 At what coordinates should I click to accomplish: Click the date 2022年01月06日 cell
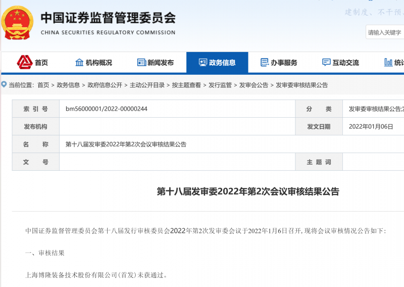tap(371, 127)
